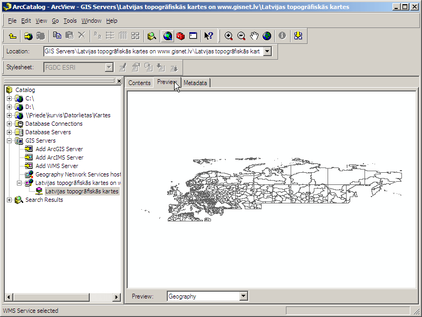Select the Preview tab
Viewport: 422px width, 317px height.
[x=167, y=82]
